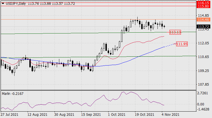212x118 pixels.
Task: Click the Marlin scale value -1.4628
Action: [203, 109]
